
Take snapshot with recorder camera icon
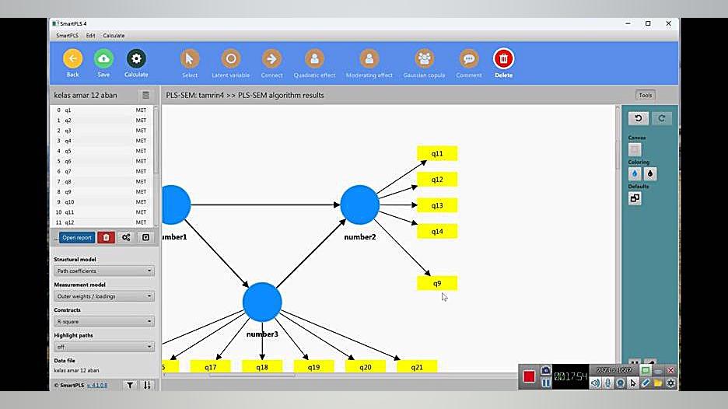(545, 370)
